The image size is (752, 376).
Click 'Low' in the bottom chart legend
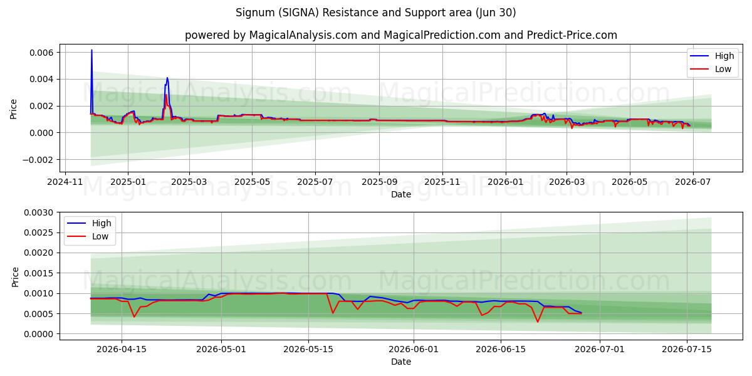(100, 236)
